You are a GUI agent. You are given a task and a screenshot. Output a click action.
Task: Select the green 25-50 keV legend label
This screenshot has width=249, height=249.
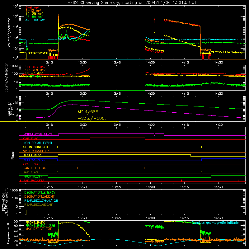(x=34, y=17)
